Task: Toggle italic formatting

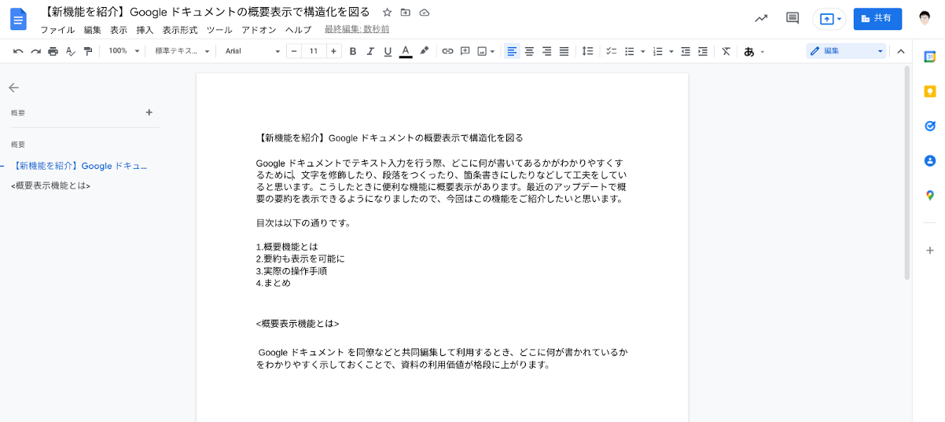Action: coord(370,51)
